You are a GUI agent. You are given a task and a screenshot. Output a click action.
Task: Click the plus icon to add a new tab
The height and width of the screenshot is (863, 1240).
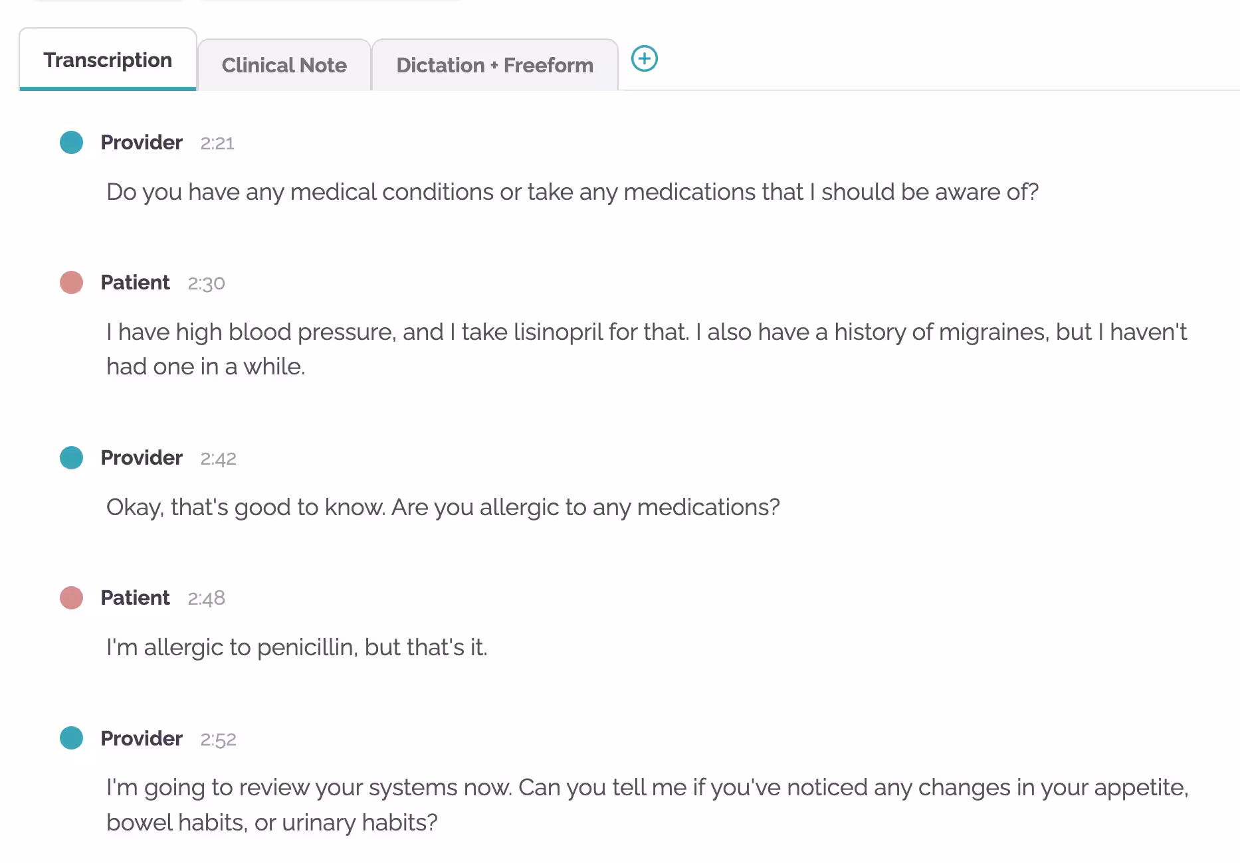(645, 60)
